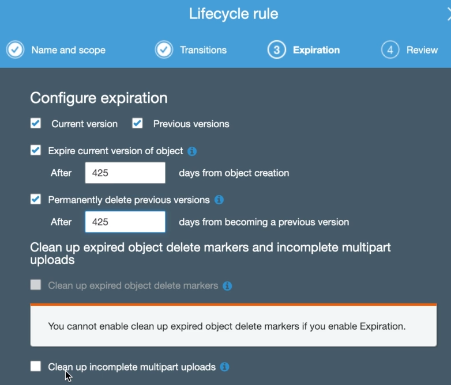Go to the Name and scope step
This screenshot has width=451, height=385.
coord(68,50)
